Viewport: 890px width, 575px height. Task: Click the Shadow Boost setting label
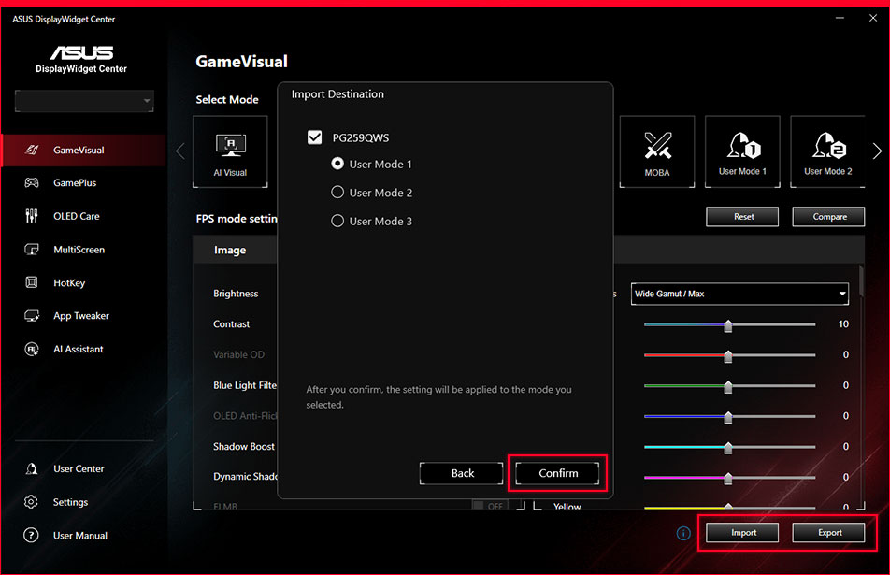243,446
